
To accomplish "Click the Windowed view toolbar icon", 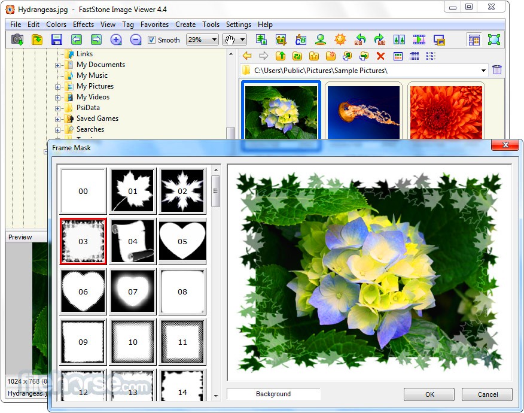I will point(439,40).
